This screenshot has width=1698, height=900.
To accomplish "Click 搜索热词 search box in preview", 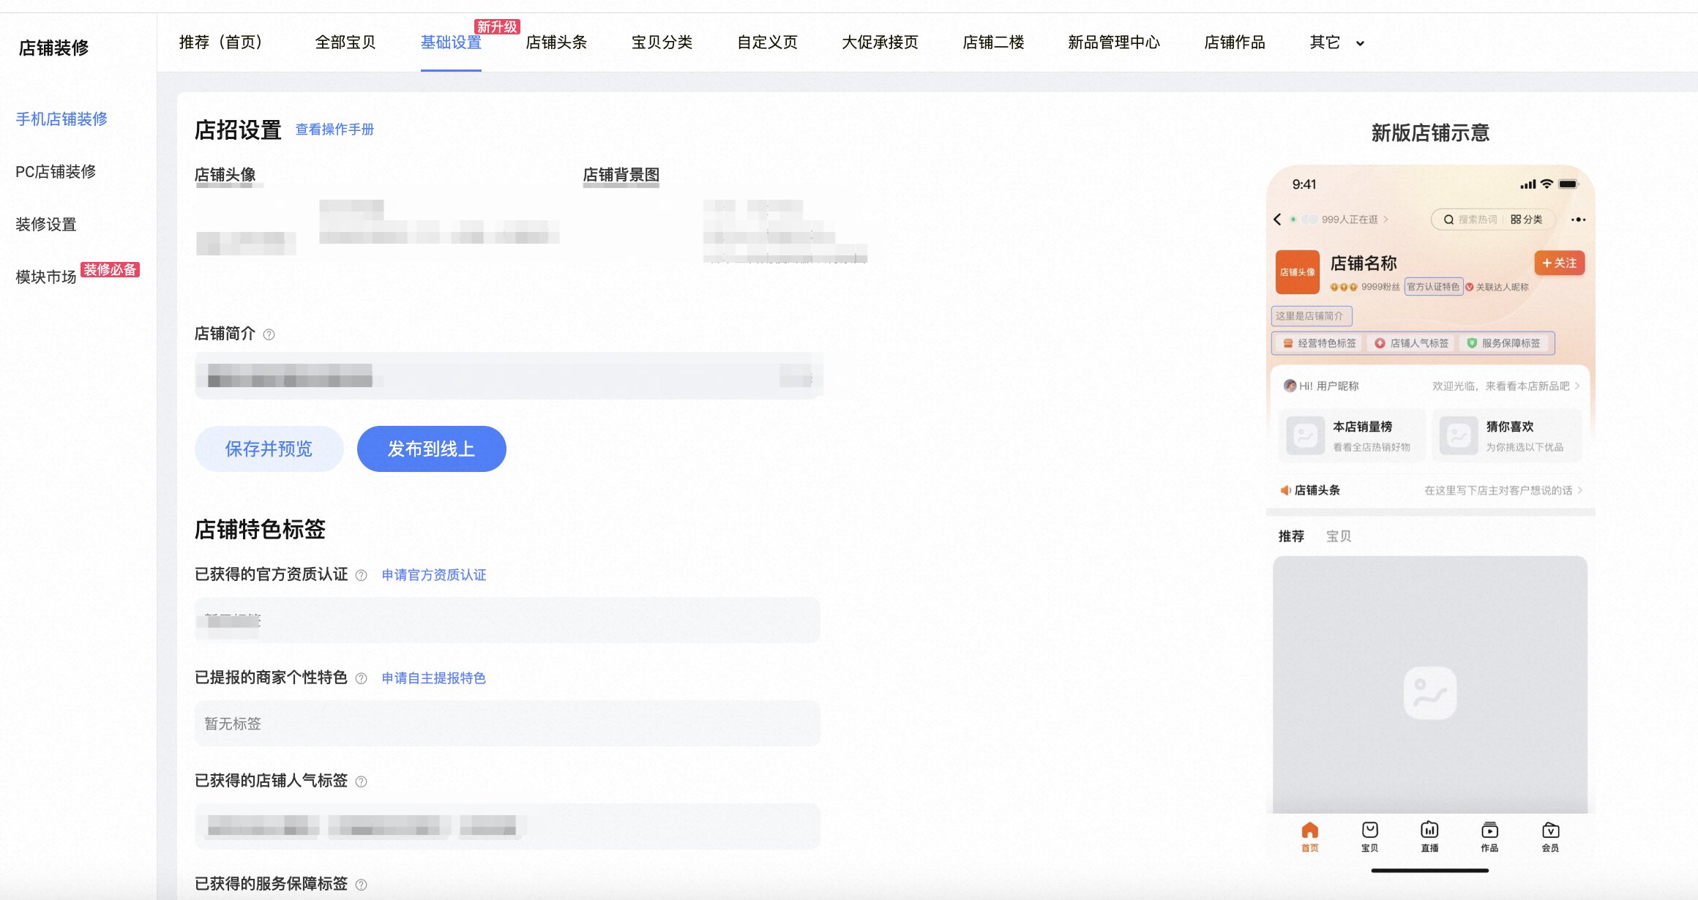I will point(1470,220).
